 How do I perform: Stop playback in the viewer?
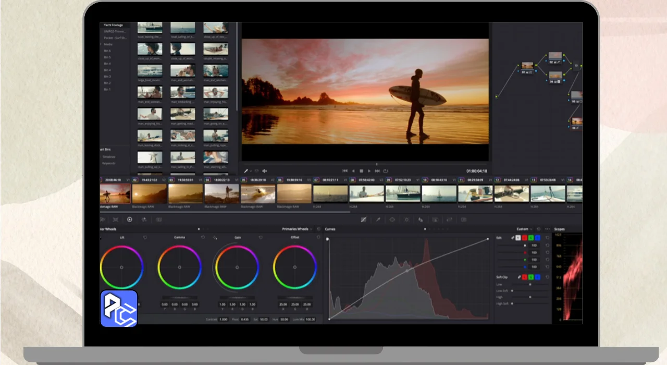point(361,171)
